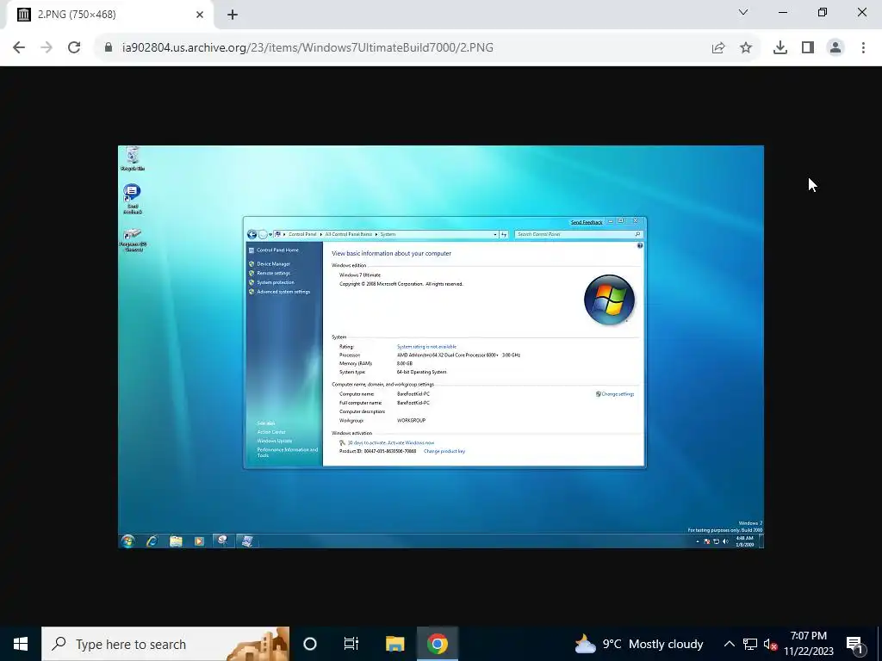View site information via the padlock icon

click(x=109, y=48)
